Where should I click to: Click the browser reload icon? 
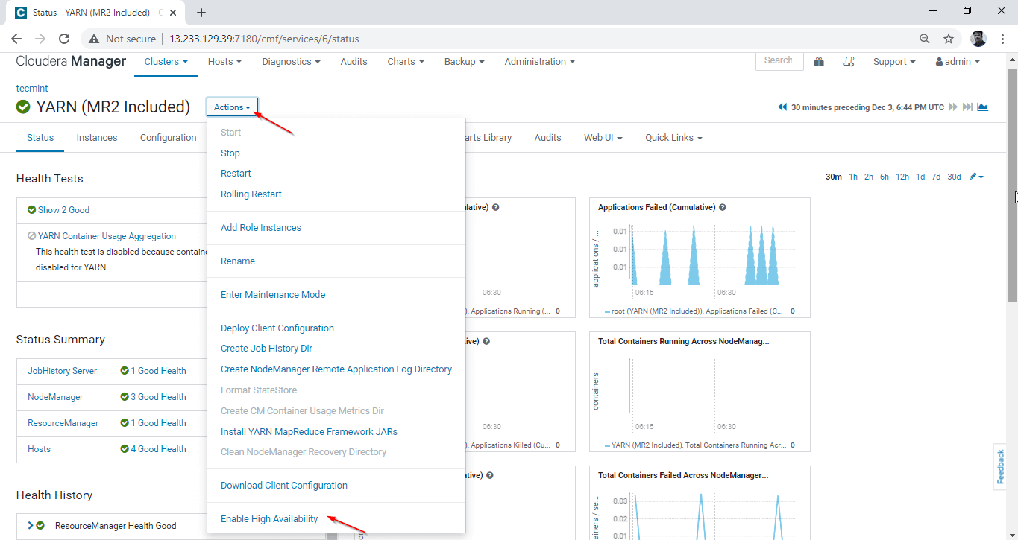(x=64, y=39)
